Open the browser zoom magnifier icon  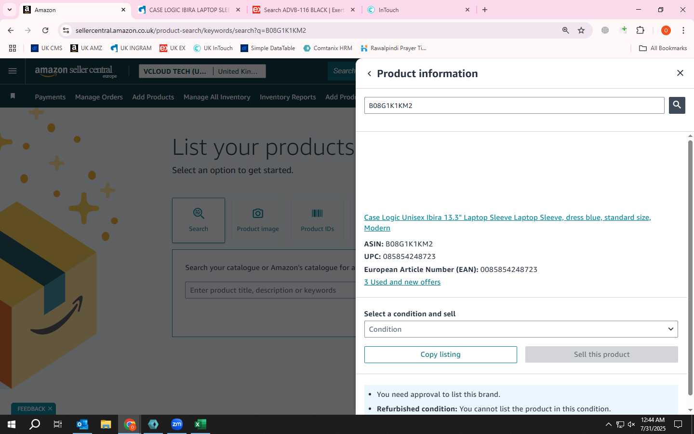(x=566, y=30)
